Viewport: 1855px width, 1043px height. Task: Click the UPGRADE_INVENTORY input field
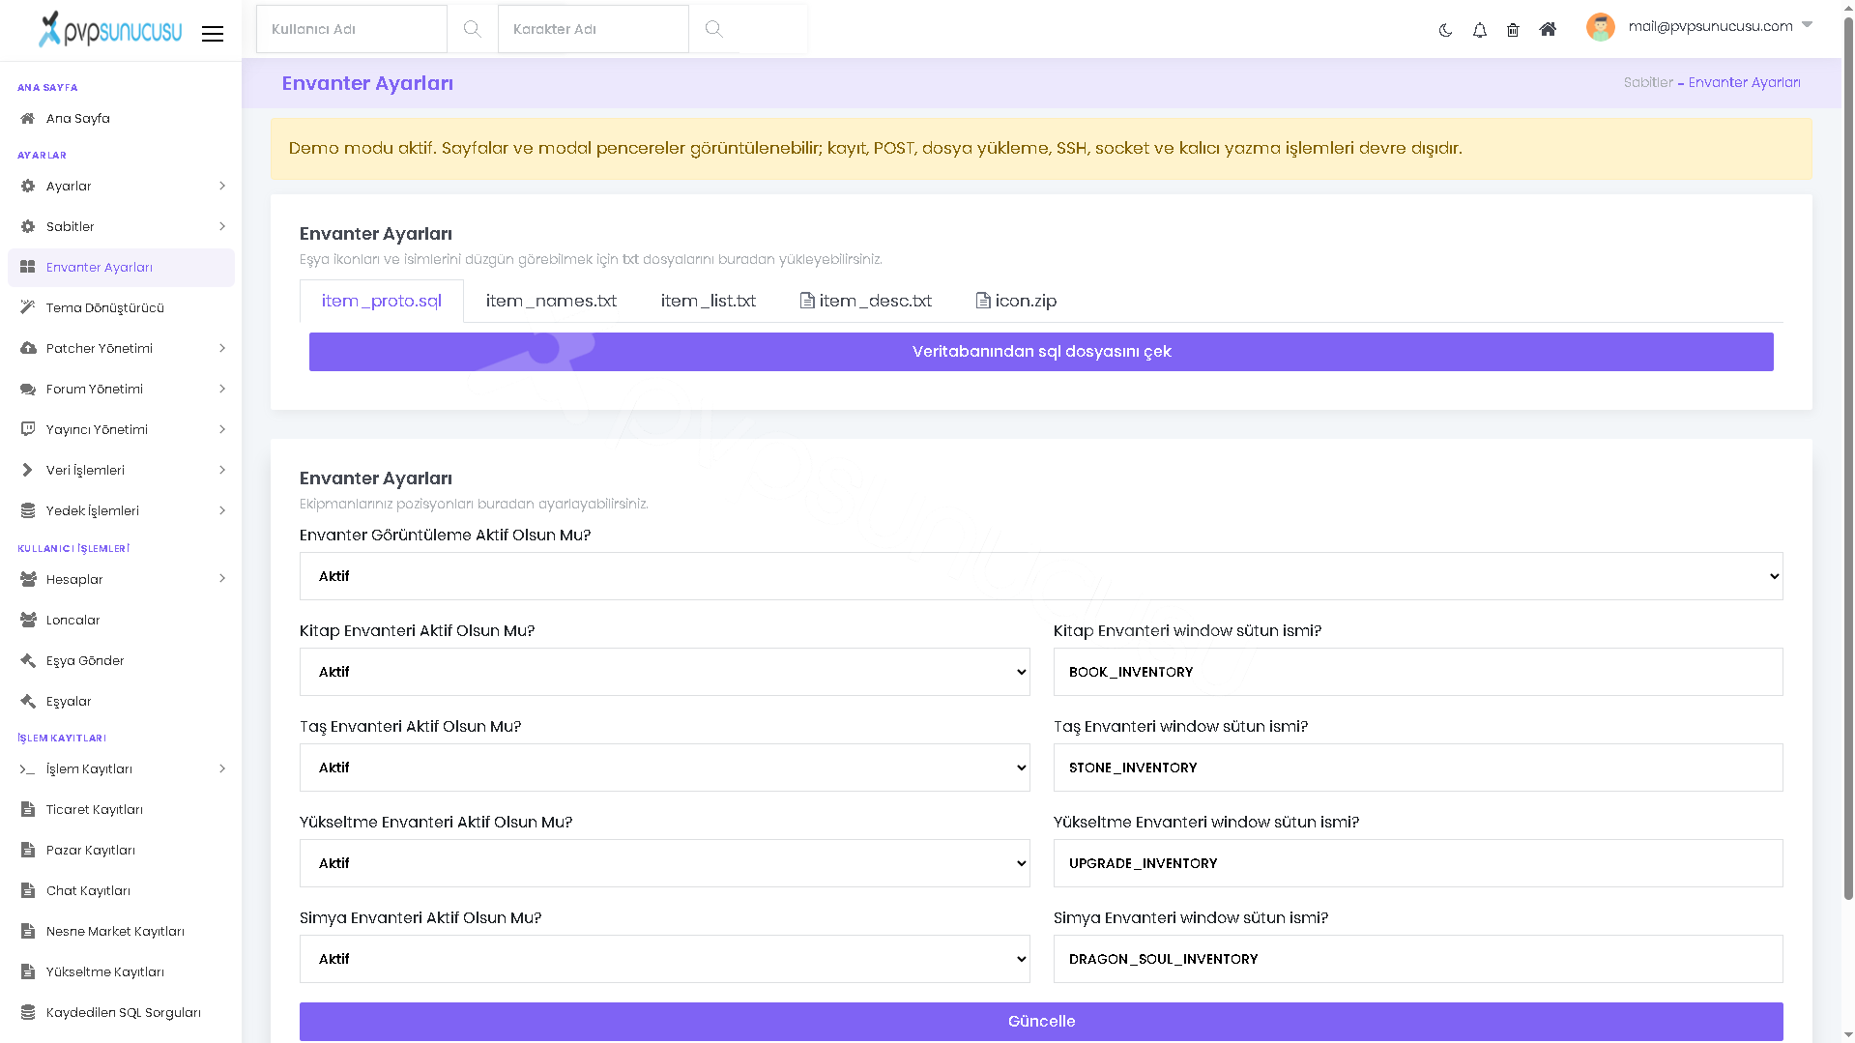[x=1418, y=863]
